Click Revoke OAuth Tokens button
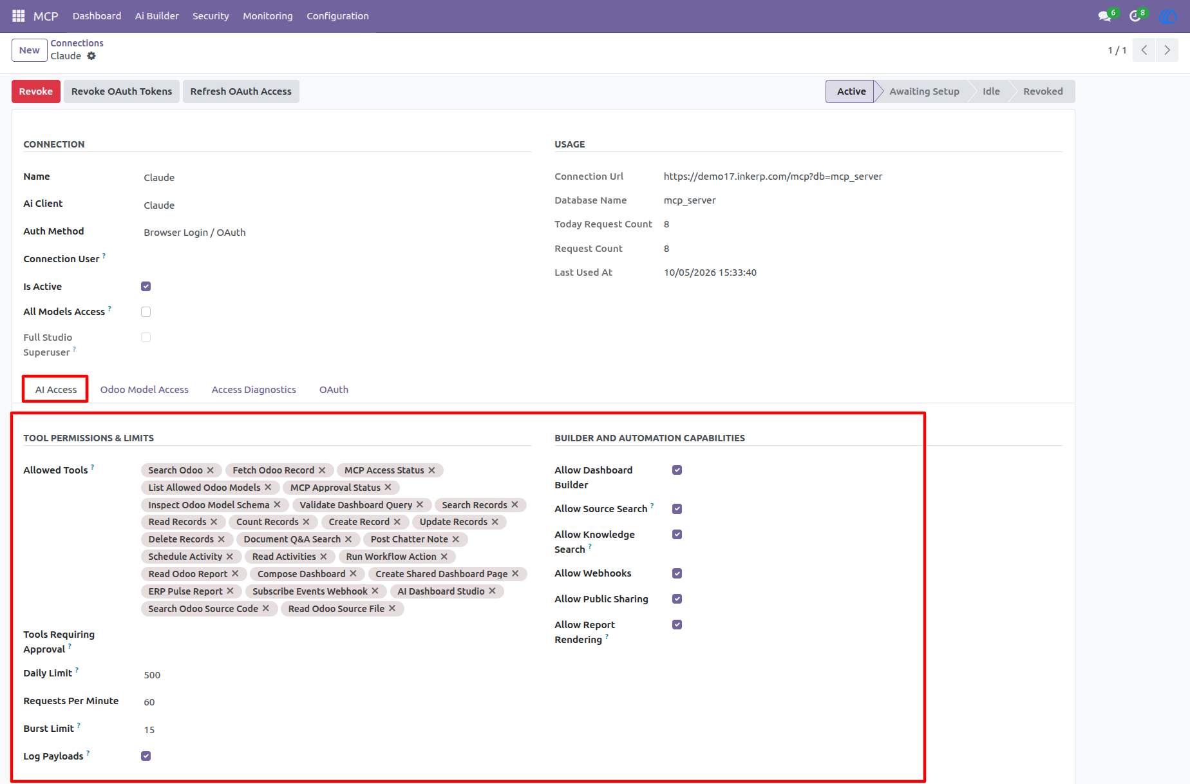 click(x=122, y=91)
